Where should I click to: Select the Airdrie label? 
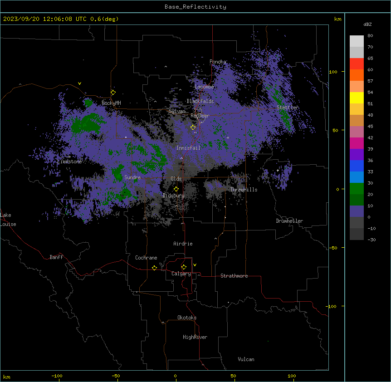coord(183,244)
